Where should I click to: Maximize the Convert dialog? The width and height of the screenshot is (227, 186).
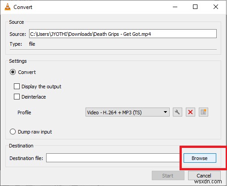195,7
